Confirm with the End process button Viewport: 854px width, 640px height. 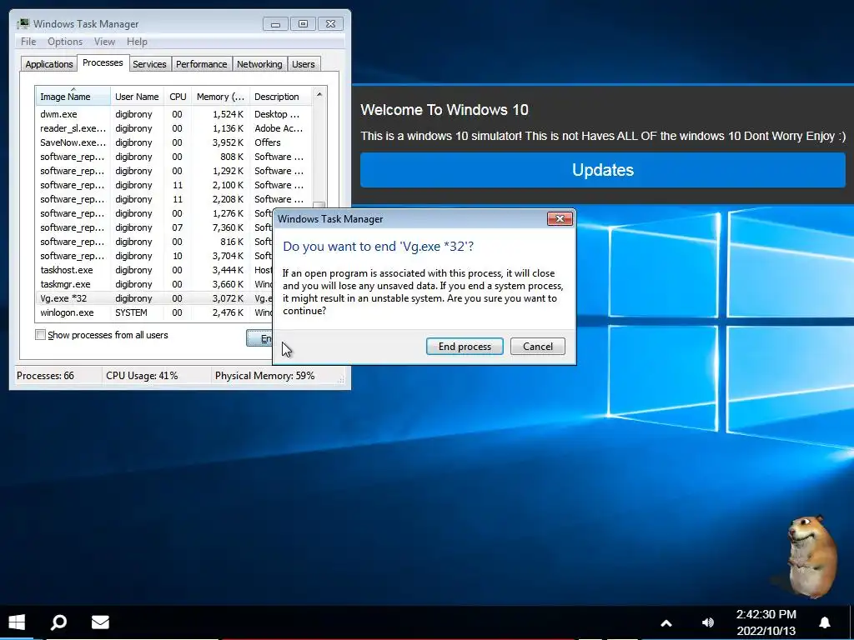[465, 347]
